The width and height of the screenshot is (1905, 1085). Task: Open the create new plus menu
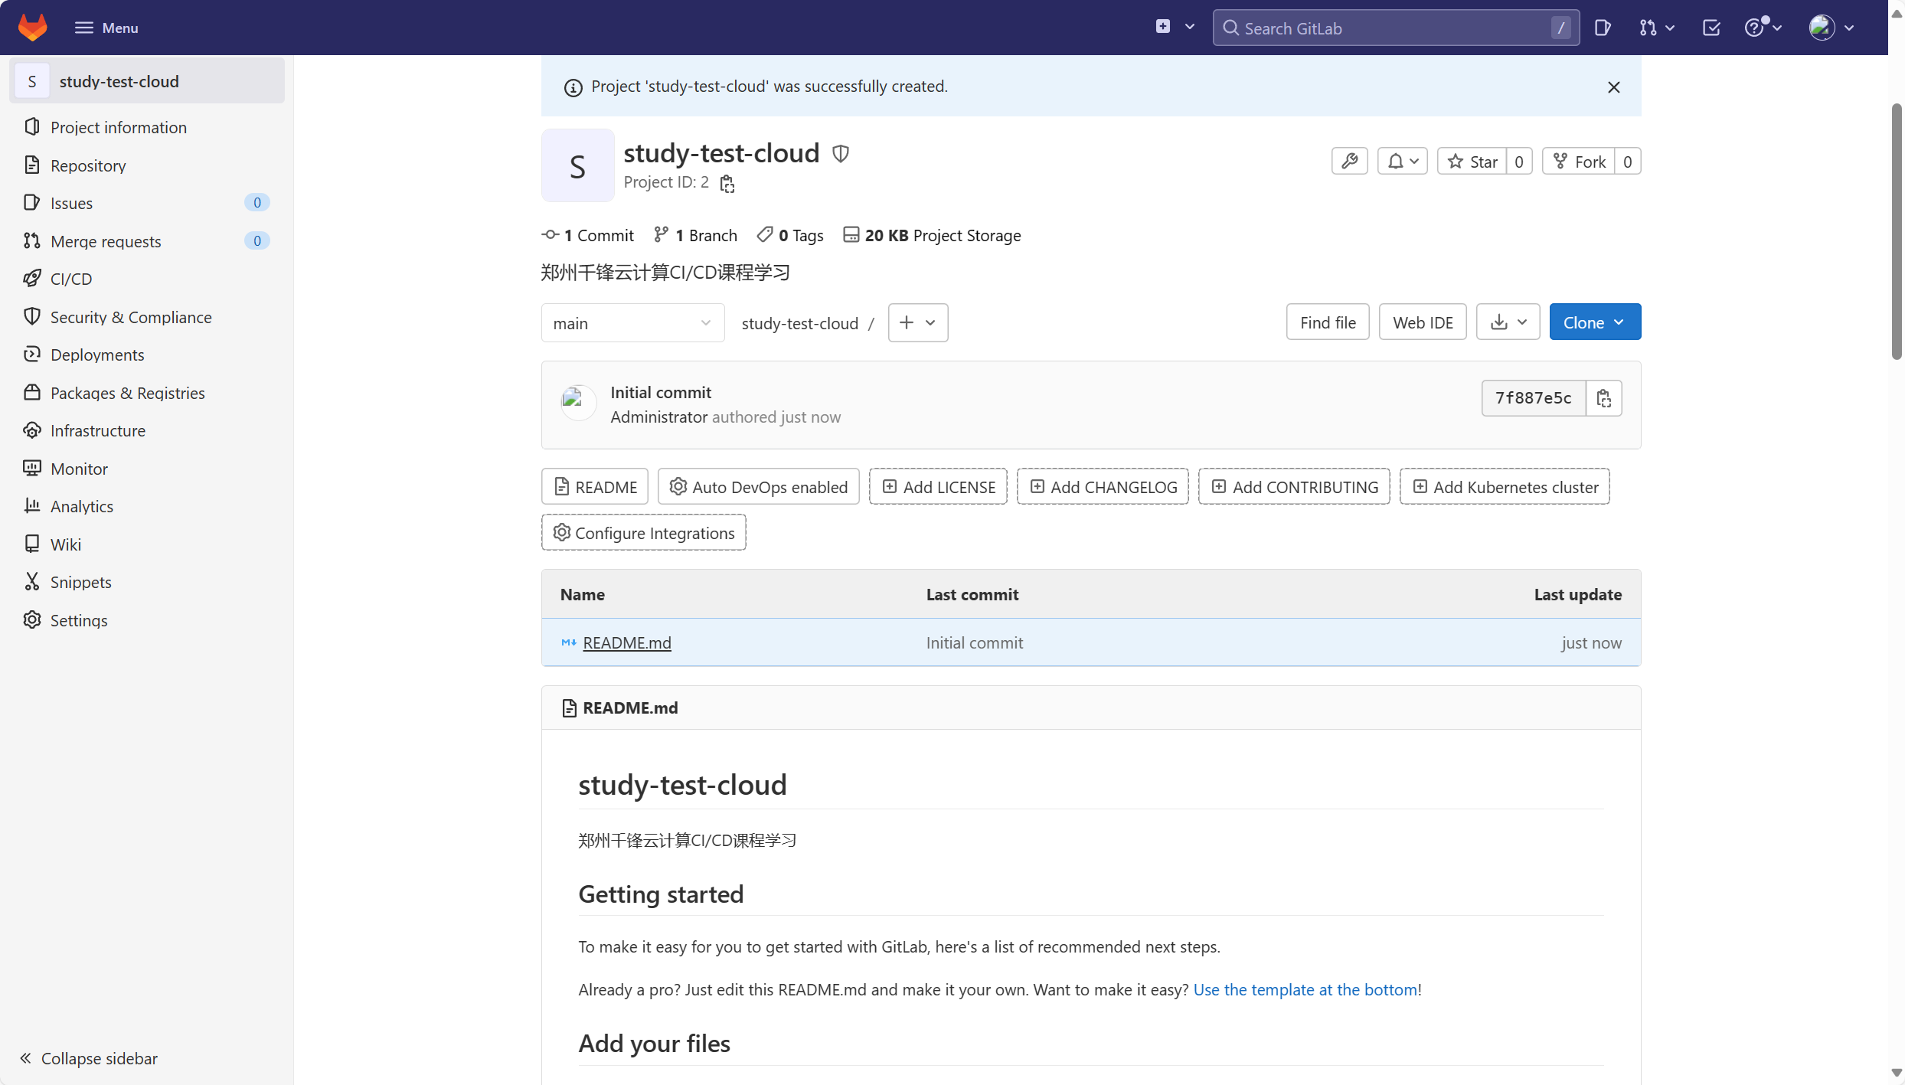click(x=1174, y=28)
